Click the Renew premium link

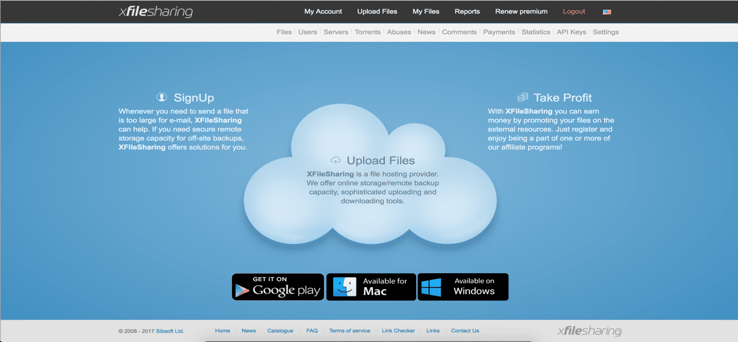click(x=521, y=11)
